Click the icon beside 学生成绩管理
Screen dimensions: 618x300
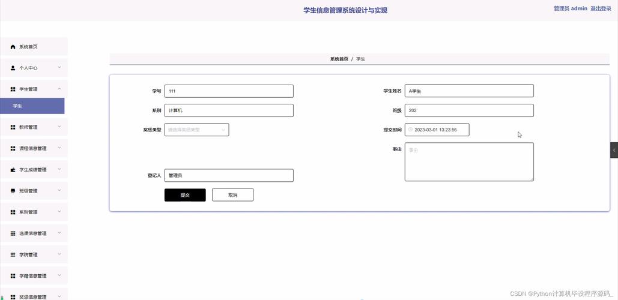click(x=13, y=170)
